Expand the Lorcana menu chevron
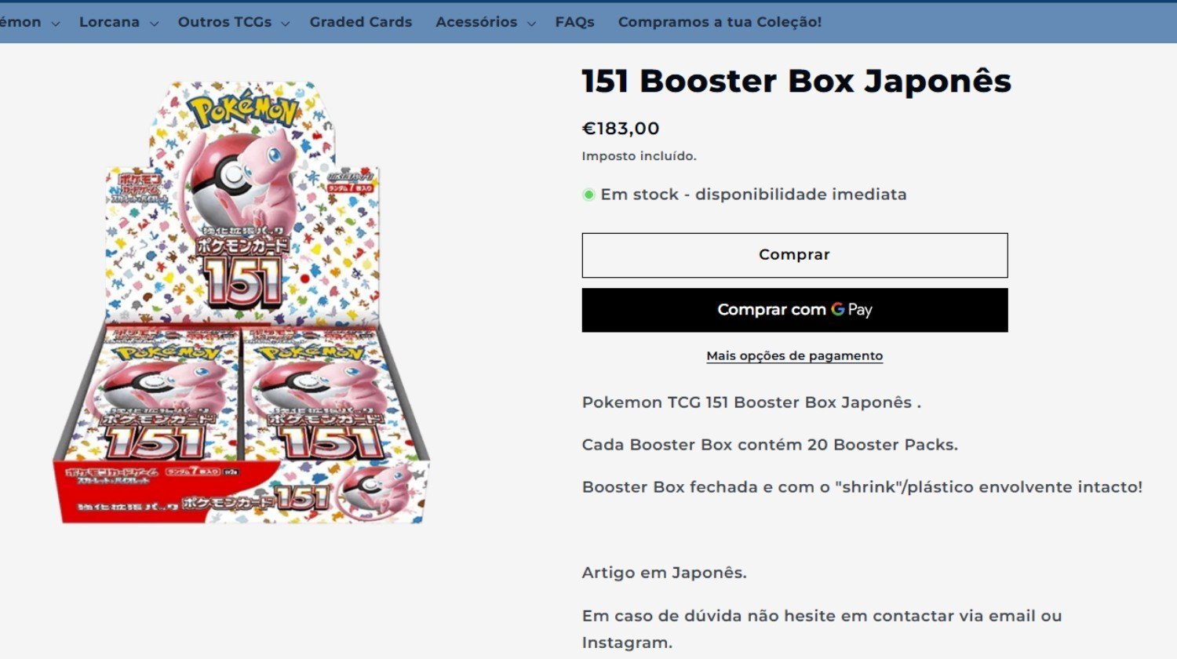The height and width of the screenshot is (659, 1177). [x=154, y=24]
